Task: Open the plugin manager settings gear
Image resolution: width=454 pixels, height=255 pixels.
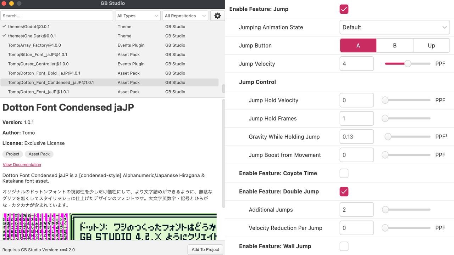Action: [217, 16]
